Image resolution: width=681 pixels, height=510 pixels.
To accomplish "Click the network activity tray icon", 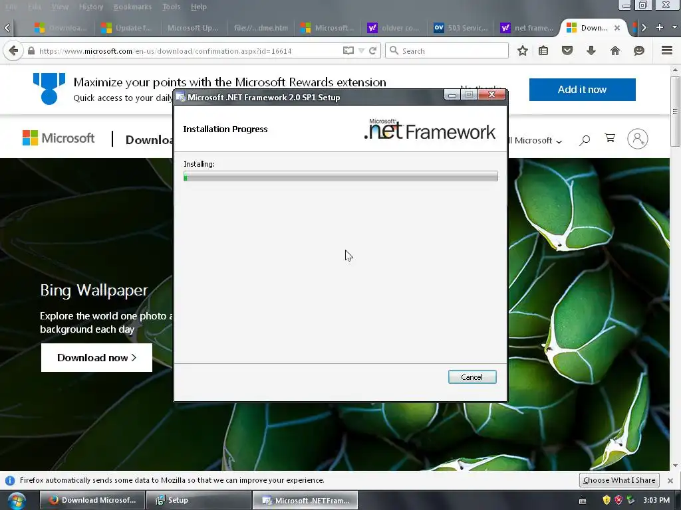I will pyautogui.click(x=630, y=500).
